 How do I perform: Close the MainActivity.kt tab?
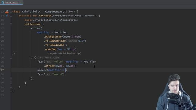click(21, 2)
